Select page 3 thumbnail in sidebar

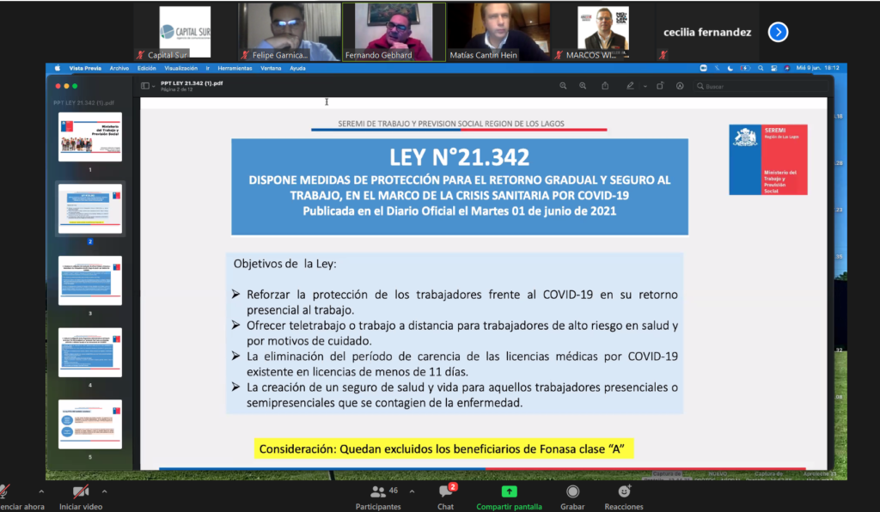coord(89,281)
